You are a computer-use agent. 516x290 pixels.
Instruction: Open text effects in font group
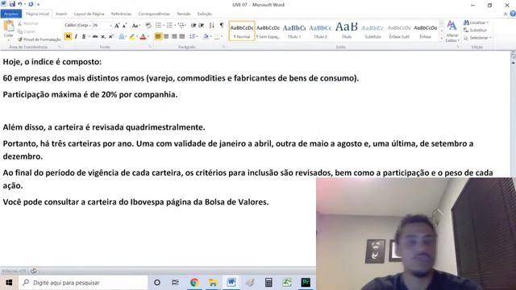tap(123, 36)
